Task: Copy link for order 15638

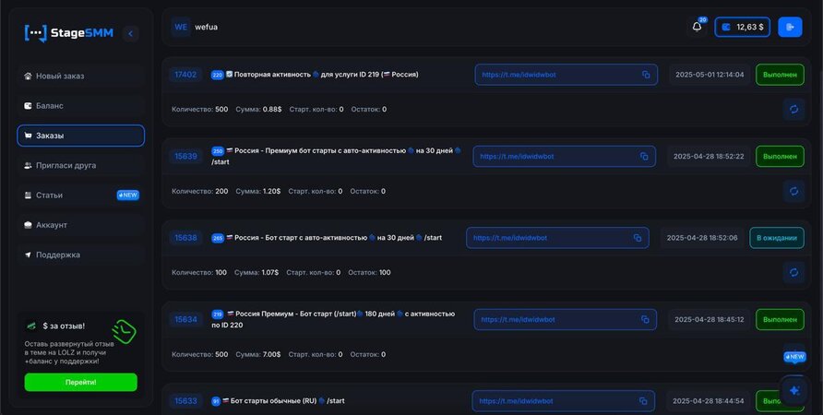Action: click(x=637, y=238)
